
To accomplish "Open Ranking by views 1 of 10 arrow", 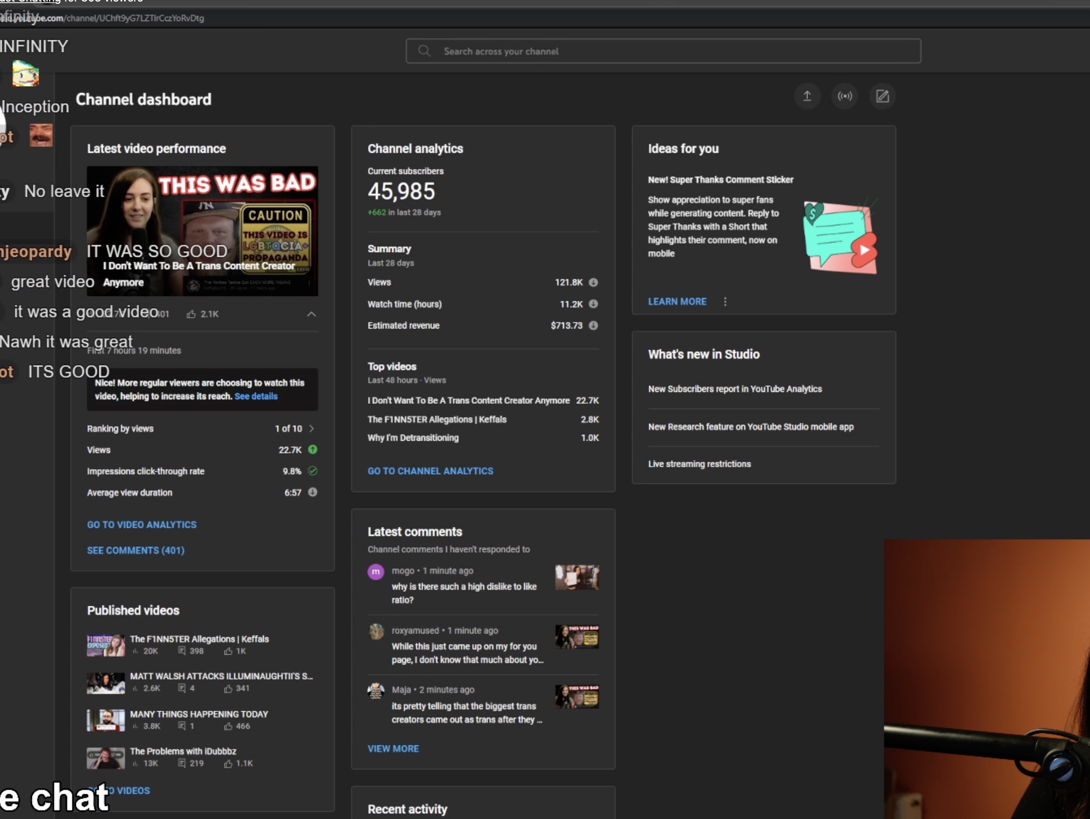I will [x=312, y=428].
